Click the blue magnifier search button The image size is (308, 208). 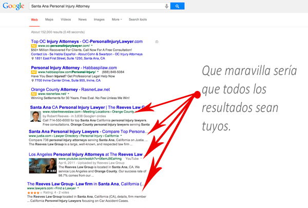(178, 6)
